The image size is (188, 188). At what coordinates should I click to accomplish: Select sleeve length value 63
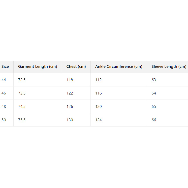(x=154, y=80)
